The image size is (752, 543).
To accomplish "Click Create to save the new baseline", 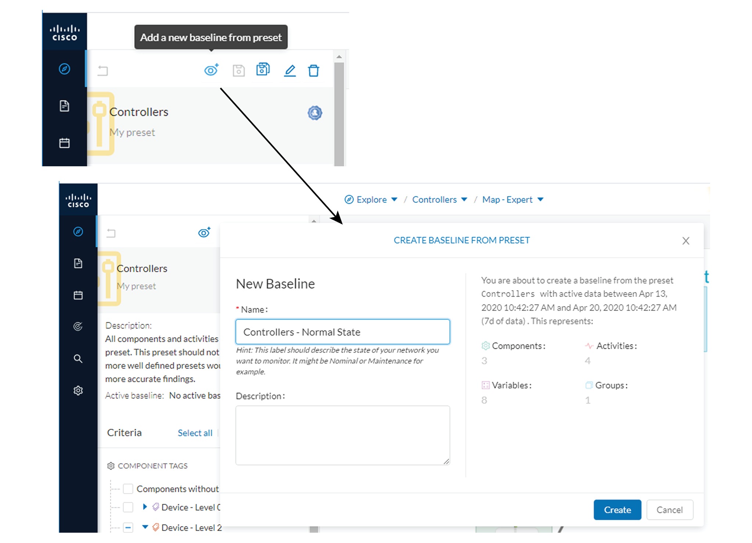I will coord(617,510).
